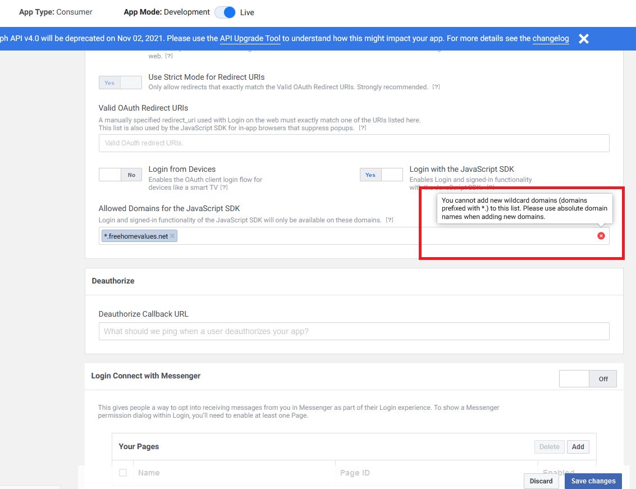Toggle Login with the JavaScript SDK switch
Screen dimensions: 636x489
point(381,175)
